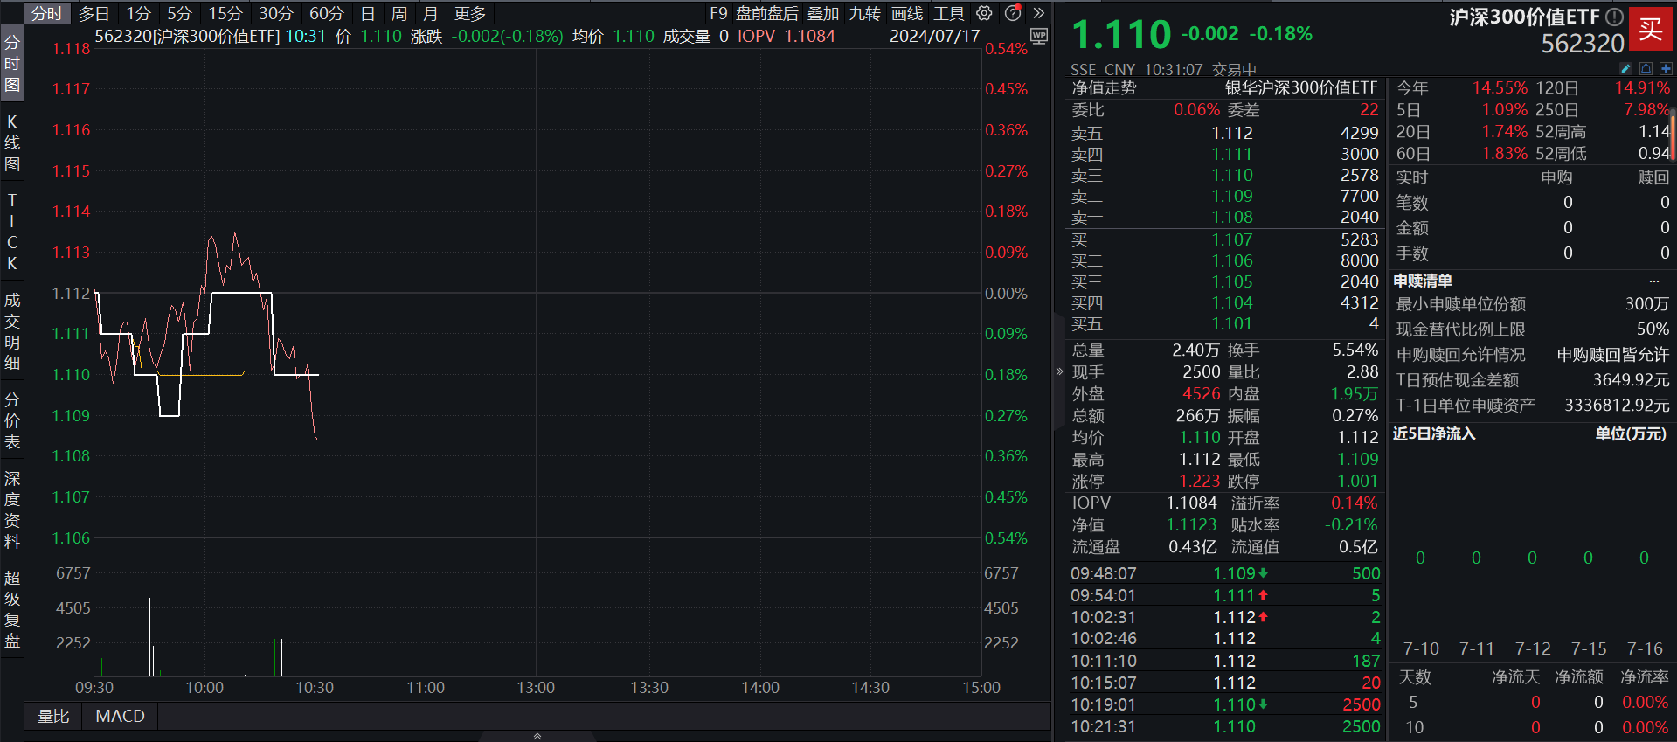Click info icon beside 沪深300价值ETF name
Image resolution: width=1677 pixels, height=742 pixels.
click(1615, 17)
